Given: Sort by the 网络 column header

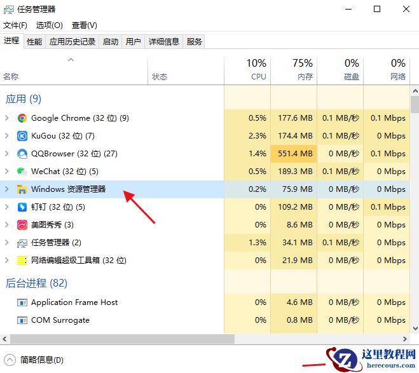Looking at the screenshot, I should [x=387, y=71].
